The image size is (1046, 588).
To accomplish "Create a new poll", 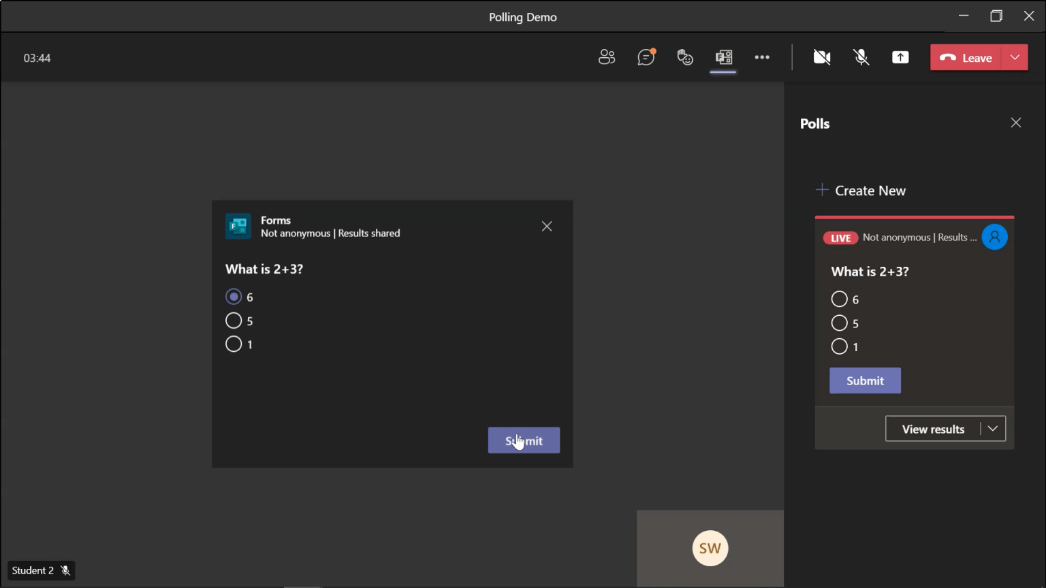I will point(860,191).
